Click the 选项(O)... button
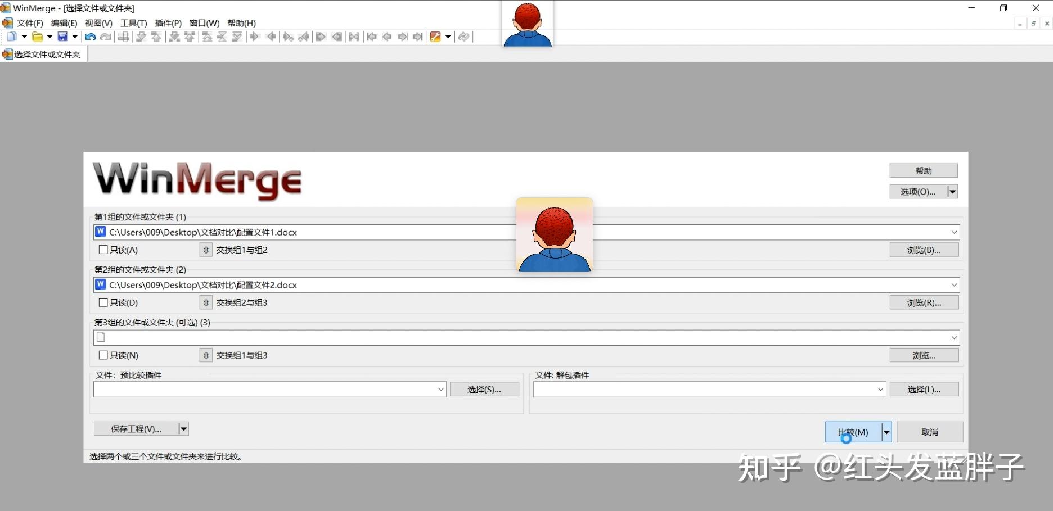Screen dimensions: 1053x511 [918, 192]
